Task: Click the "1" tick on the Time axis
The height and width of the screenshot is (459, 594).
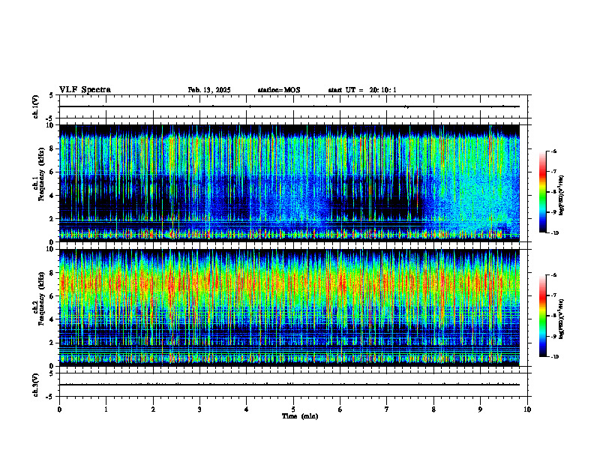Action: pyautogui.click(x=106, y=409)
